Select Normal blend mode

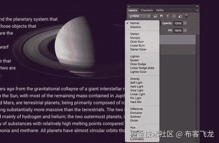tap(142, 23)
